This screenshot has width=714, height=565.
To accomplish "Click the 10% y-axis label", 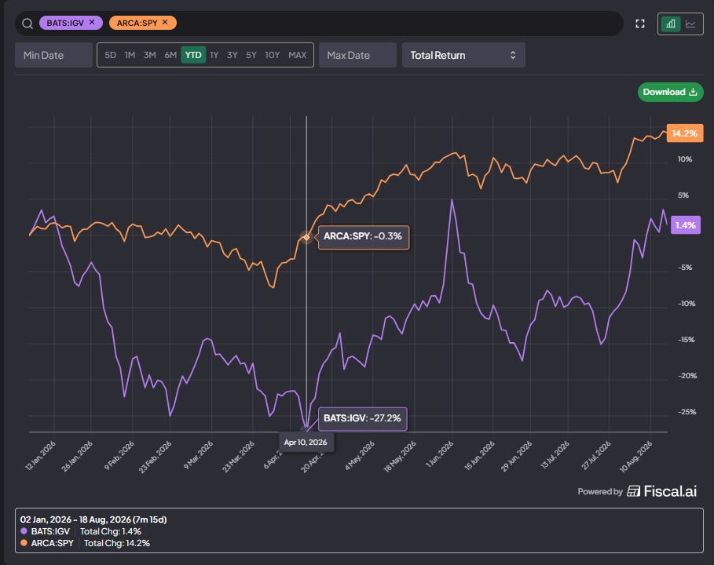I will pos(685,159).
